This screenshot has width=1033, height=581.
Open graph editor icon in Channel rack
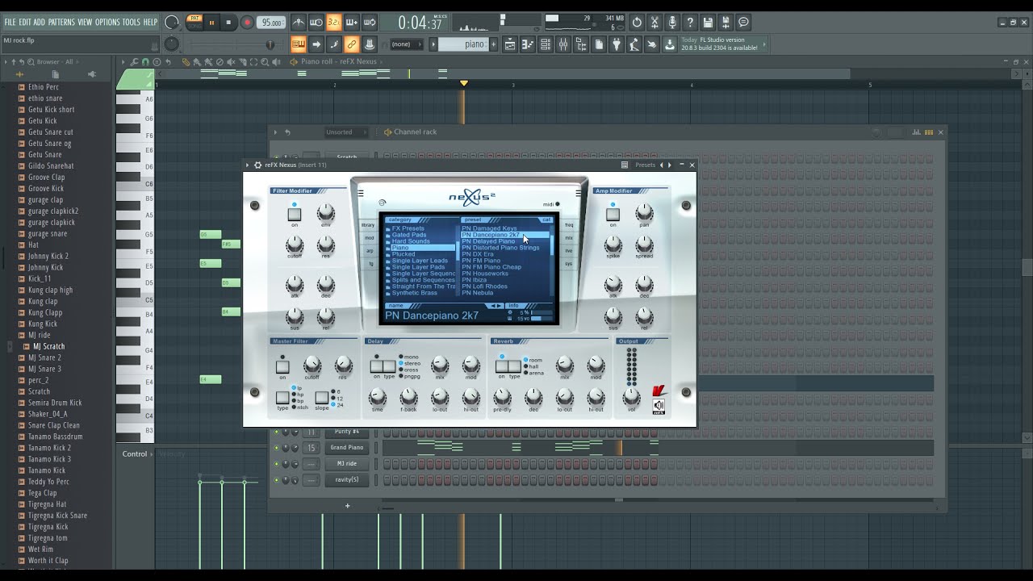(917, 132)
